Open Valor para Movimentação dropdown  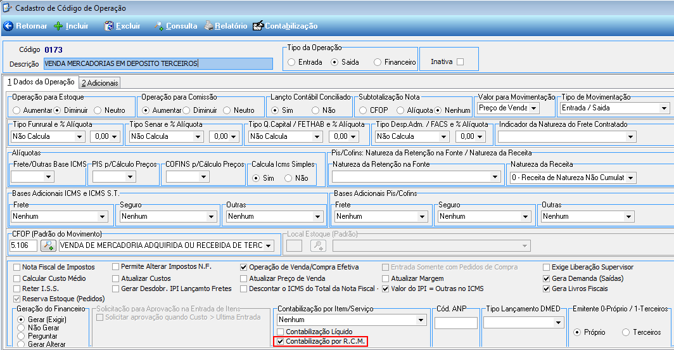pyautogui.click(x=533, y=108)
